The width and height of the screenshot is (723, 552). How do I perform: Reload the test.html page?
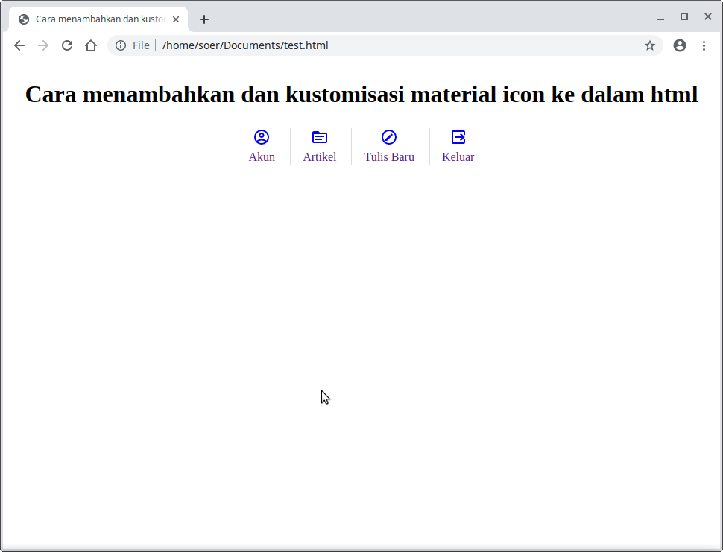[67, 45]
